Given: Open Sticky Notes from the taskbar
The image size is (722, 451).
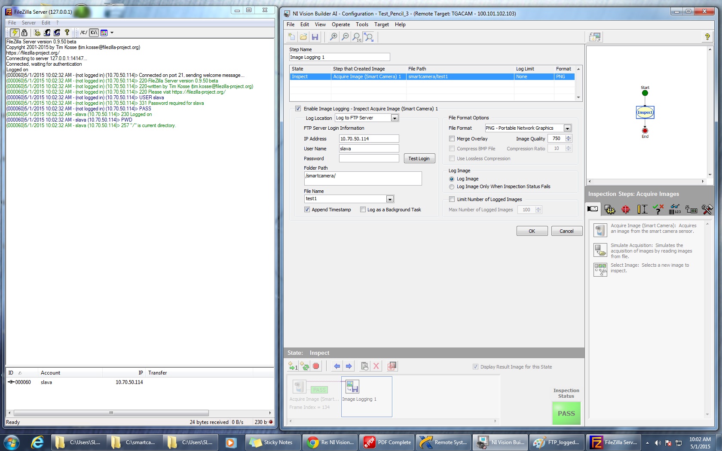Looking at the screenshot, I should (x=273, y=442).
